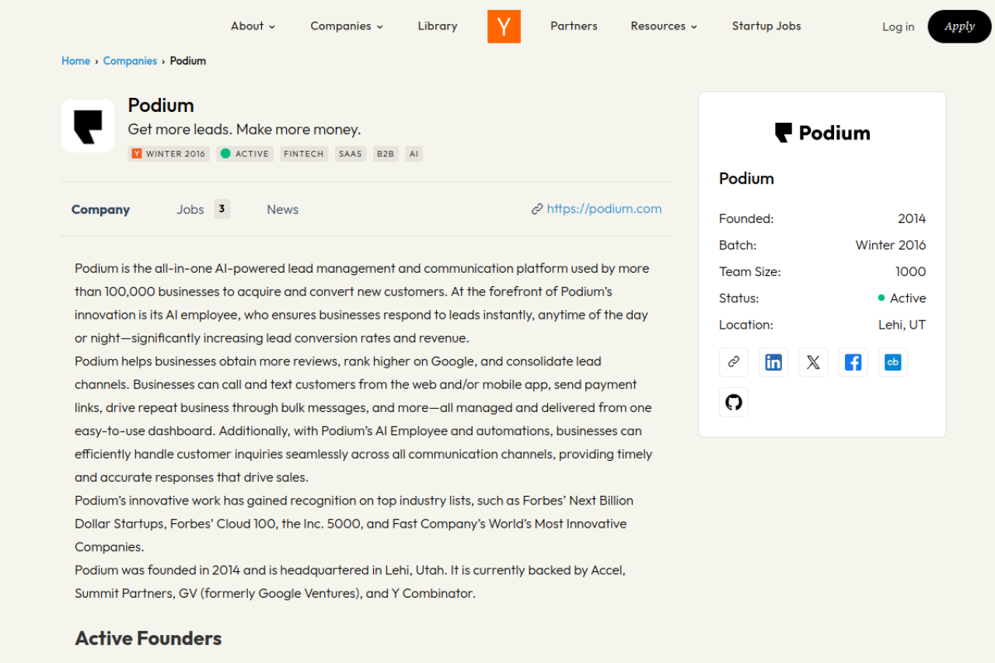Expand the Companies dropdown menu
The image size is (995, 663).
coord(347,26)
